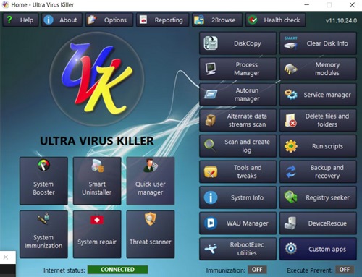
Task: Click the Backup and recovery arrows icon
Action: 290,171
